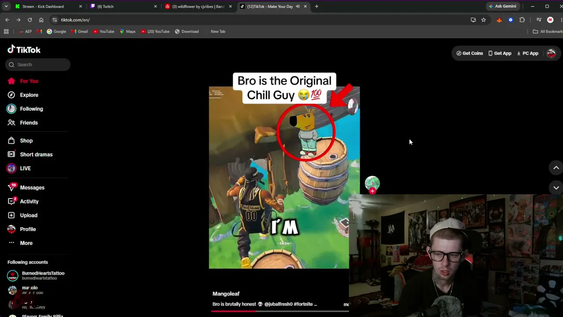Open the account avatar menu
This screenshot has width=563, height=317.
click(551, 53)
